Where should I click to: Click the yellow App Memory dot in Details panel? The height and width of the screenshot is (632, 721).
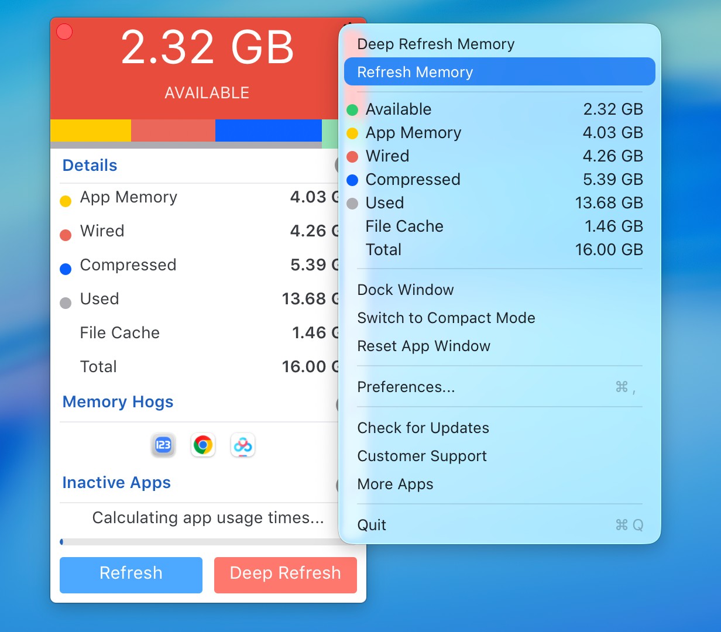click(66, 201)
